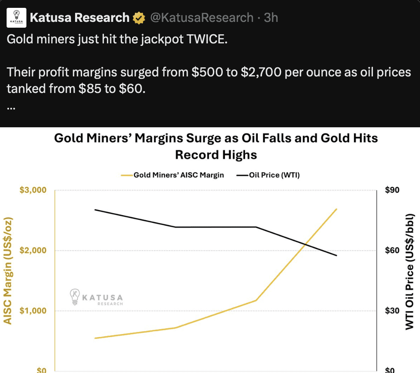The image size is (420, 373).
Task: Click the gold line swatch in the legend
Action: (x=126, y=175)
